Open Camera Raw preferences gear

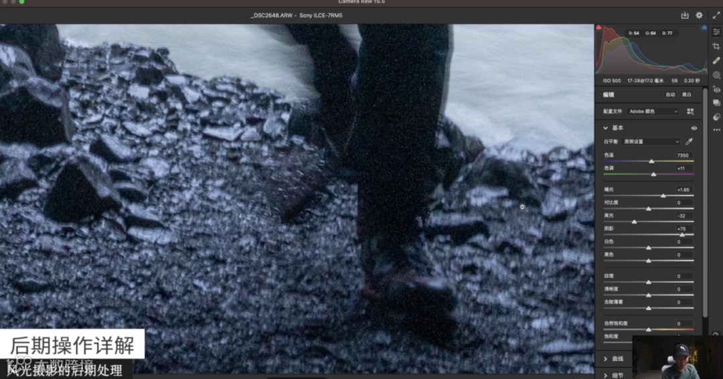[699, 15]
